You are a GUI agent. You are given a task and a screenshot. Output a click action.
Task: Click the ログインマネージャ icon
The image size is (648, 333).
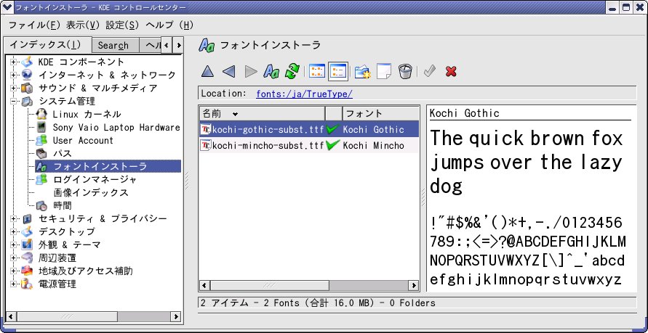[41, 180]
